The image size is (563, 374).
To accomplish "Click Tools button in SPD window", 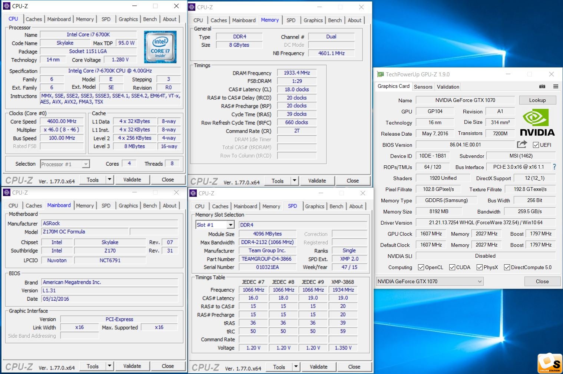I will 279,367.
